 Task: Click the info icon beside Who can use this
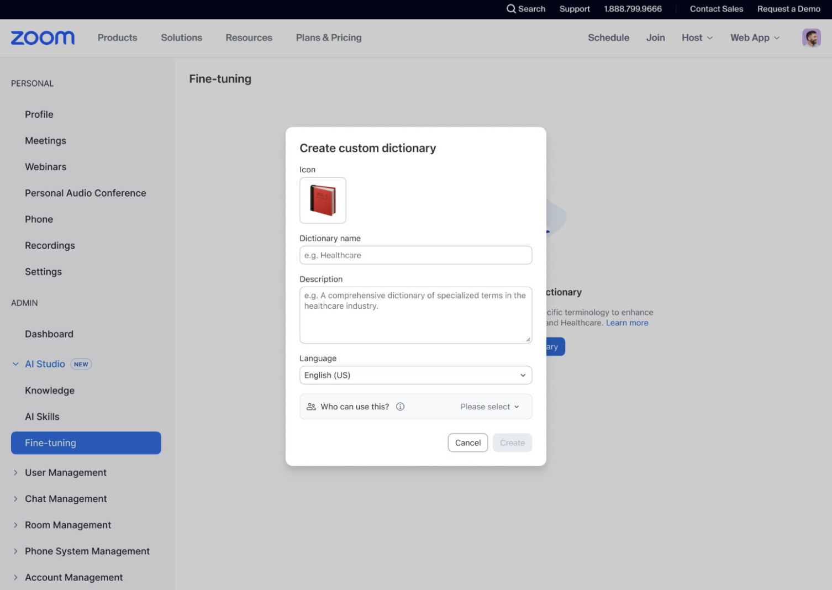click(x=401, y=407)
